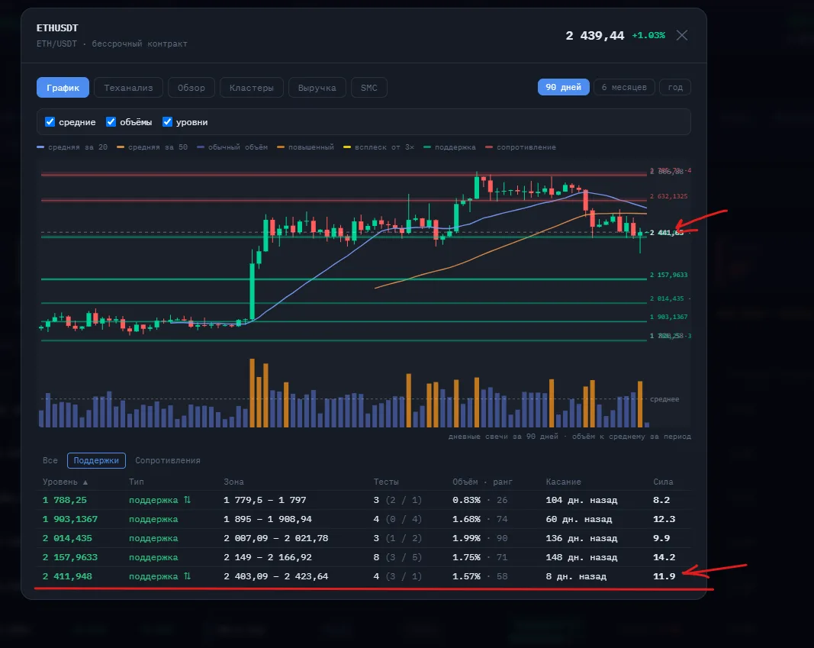
Task: Select the 90 дней period button
Action: point(563,87)
